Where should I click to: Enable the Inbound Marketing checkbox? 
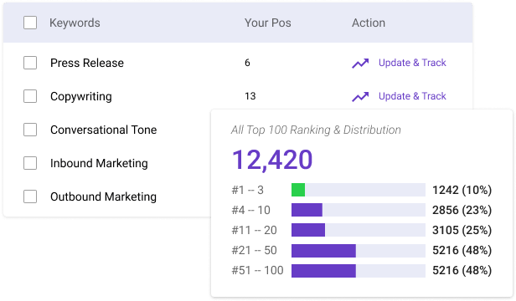pyautogui.click(x=30, y=163)
